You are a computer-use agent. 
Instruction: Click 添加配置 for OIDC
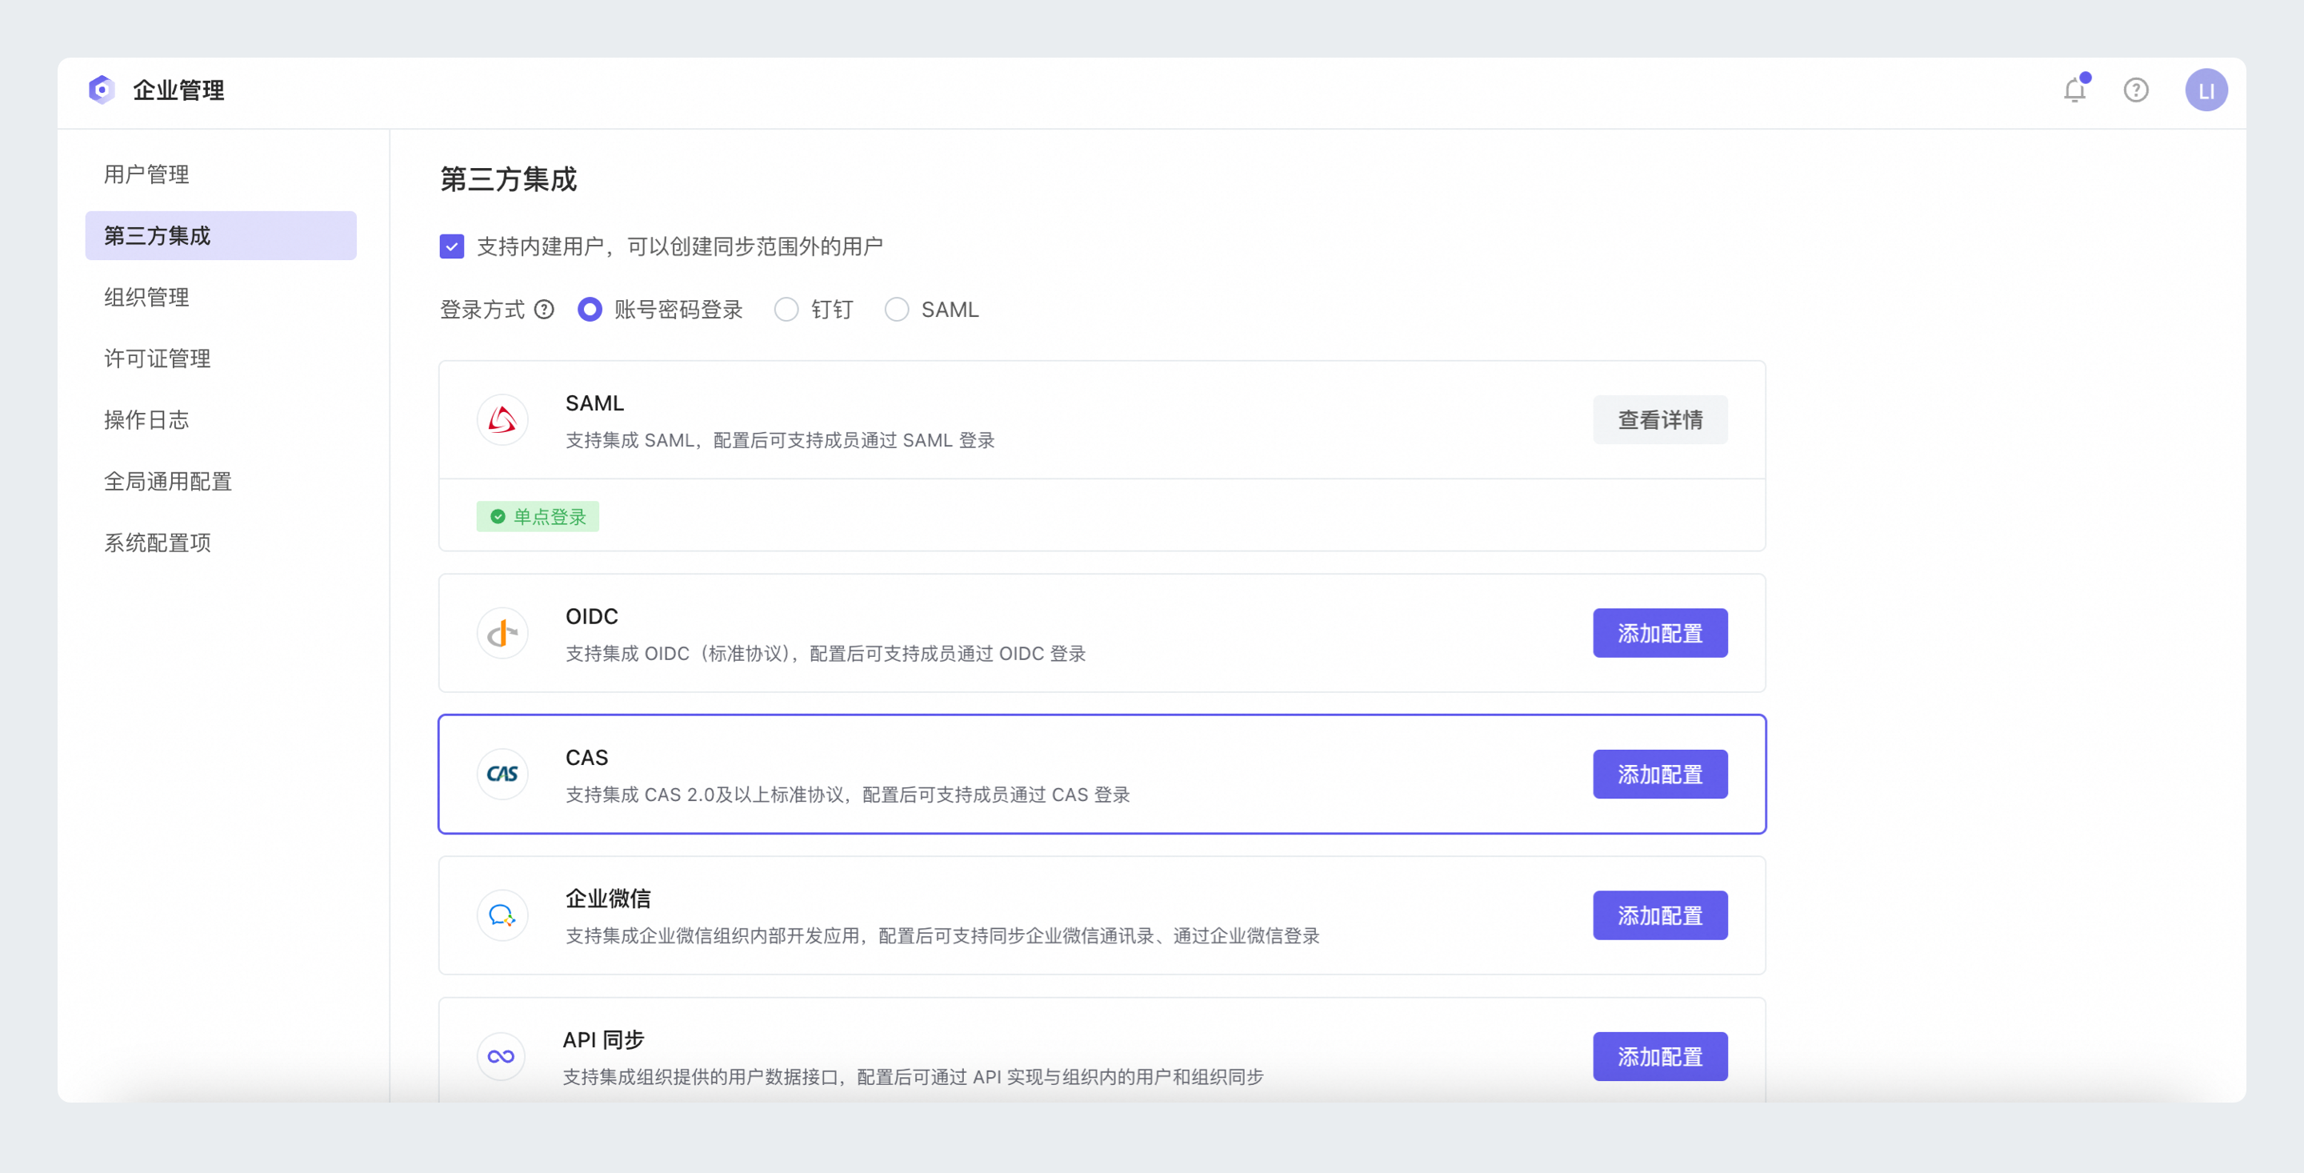[x=1660, y=634]
